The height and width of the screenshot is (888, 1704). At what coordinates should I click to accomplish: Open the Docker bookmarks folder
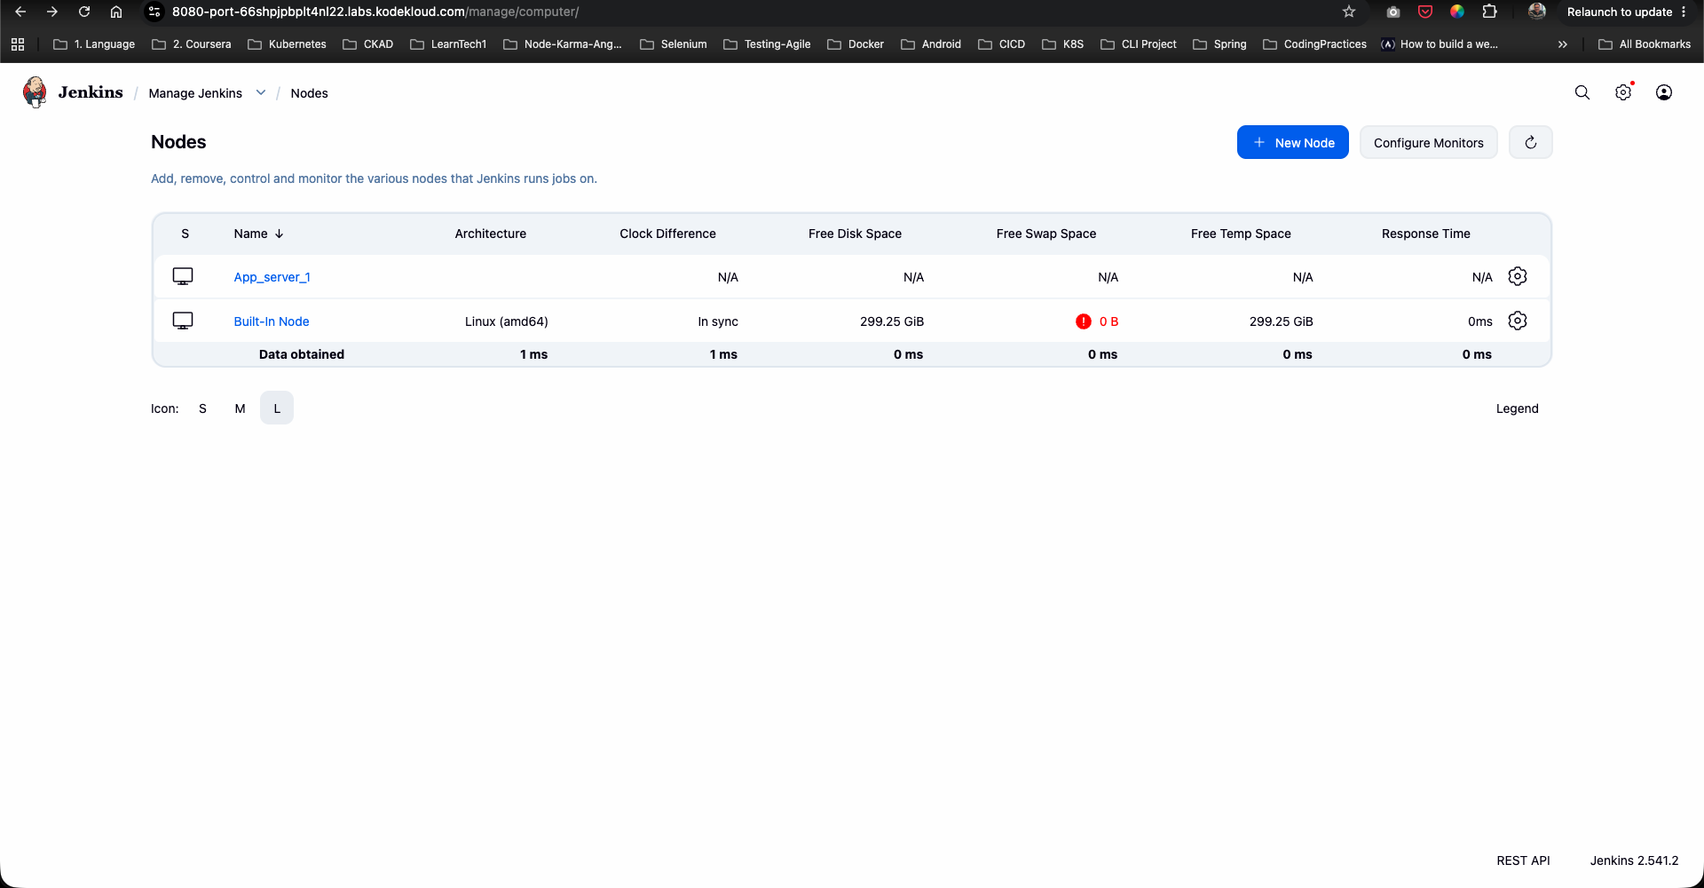coord(856,44)
